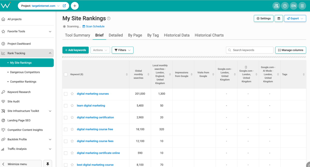This screenshot has width=310, height=167.
Task: Open the Project targetinternet.com dropdown
Action: [x=40, y=6]
